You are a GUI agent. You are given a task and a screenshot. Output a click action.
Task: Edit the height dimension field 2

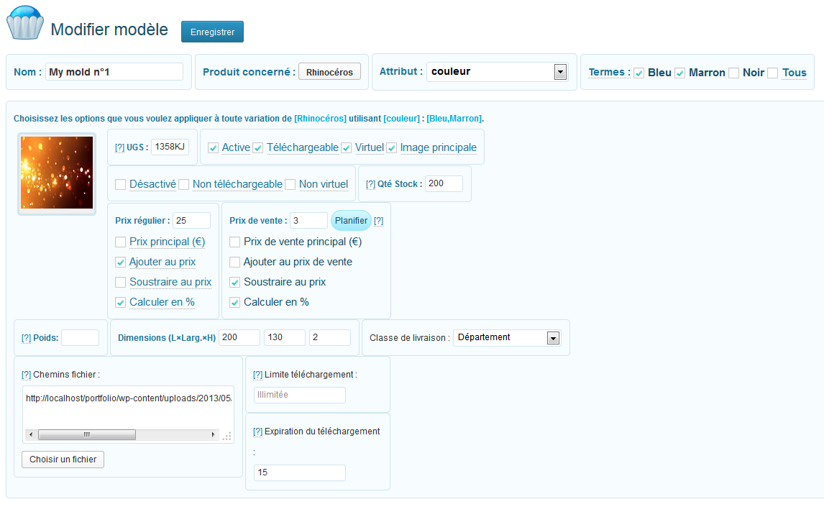tap(330, 337)
